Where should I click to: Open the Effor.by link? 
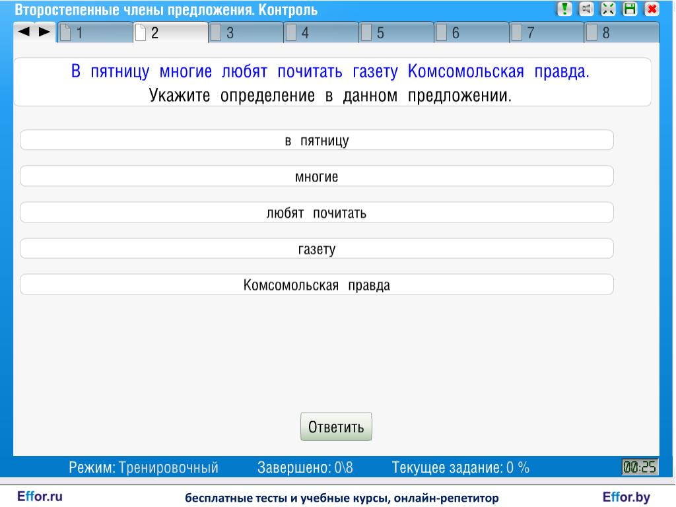(626, 497)
